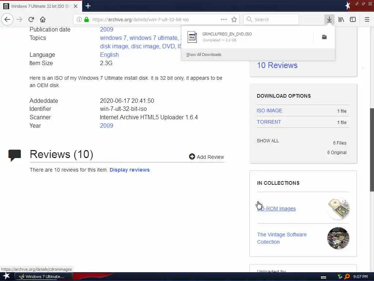Click the Reviews speech bubble icon

15,155
